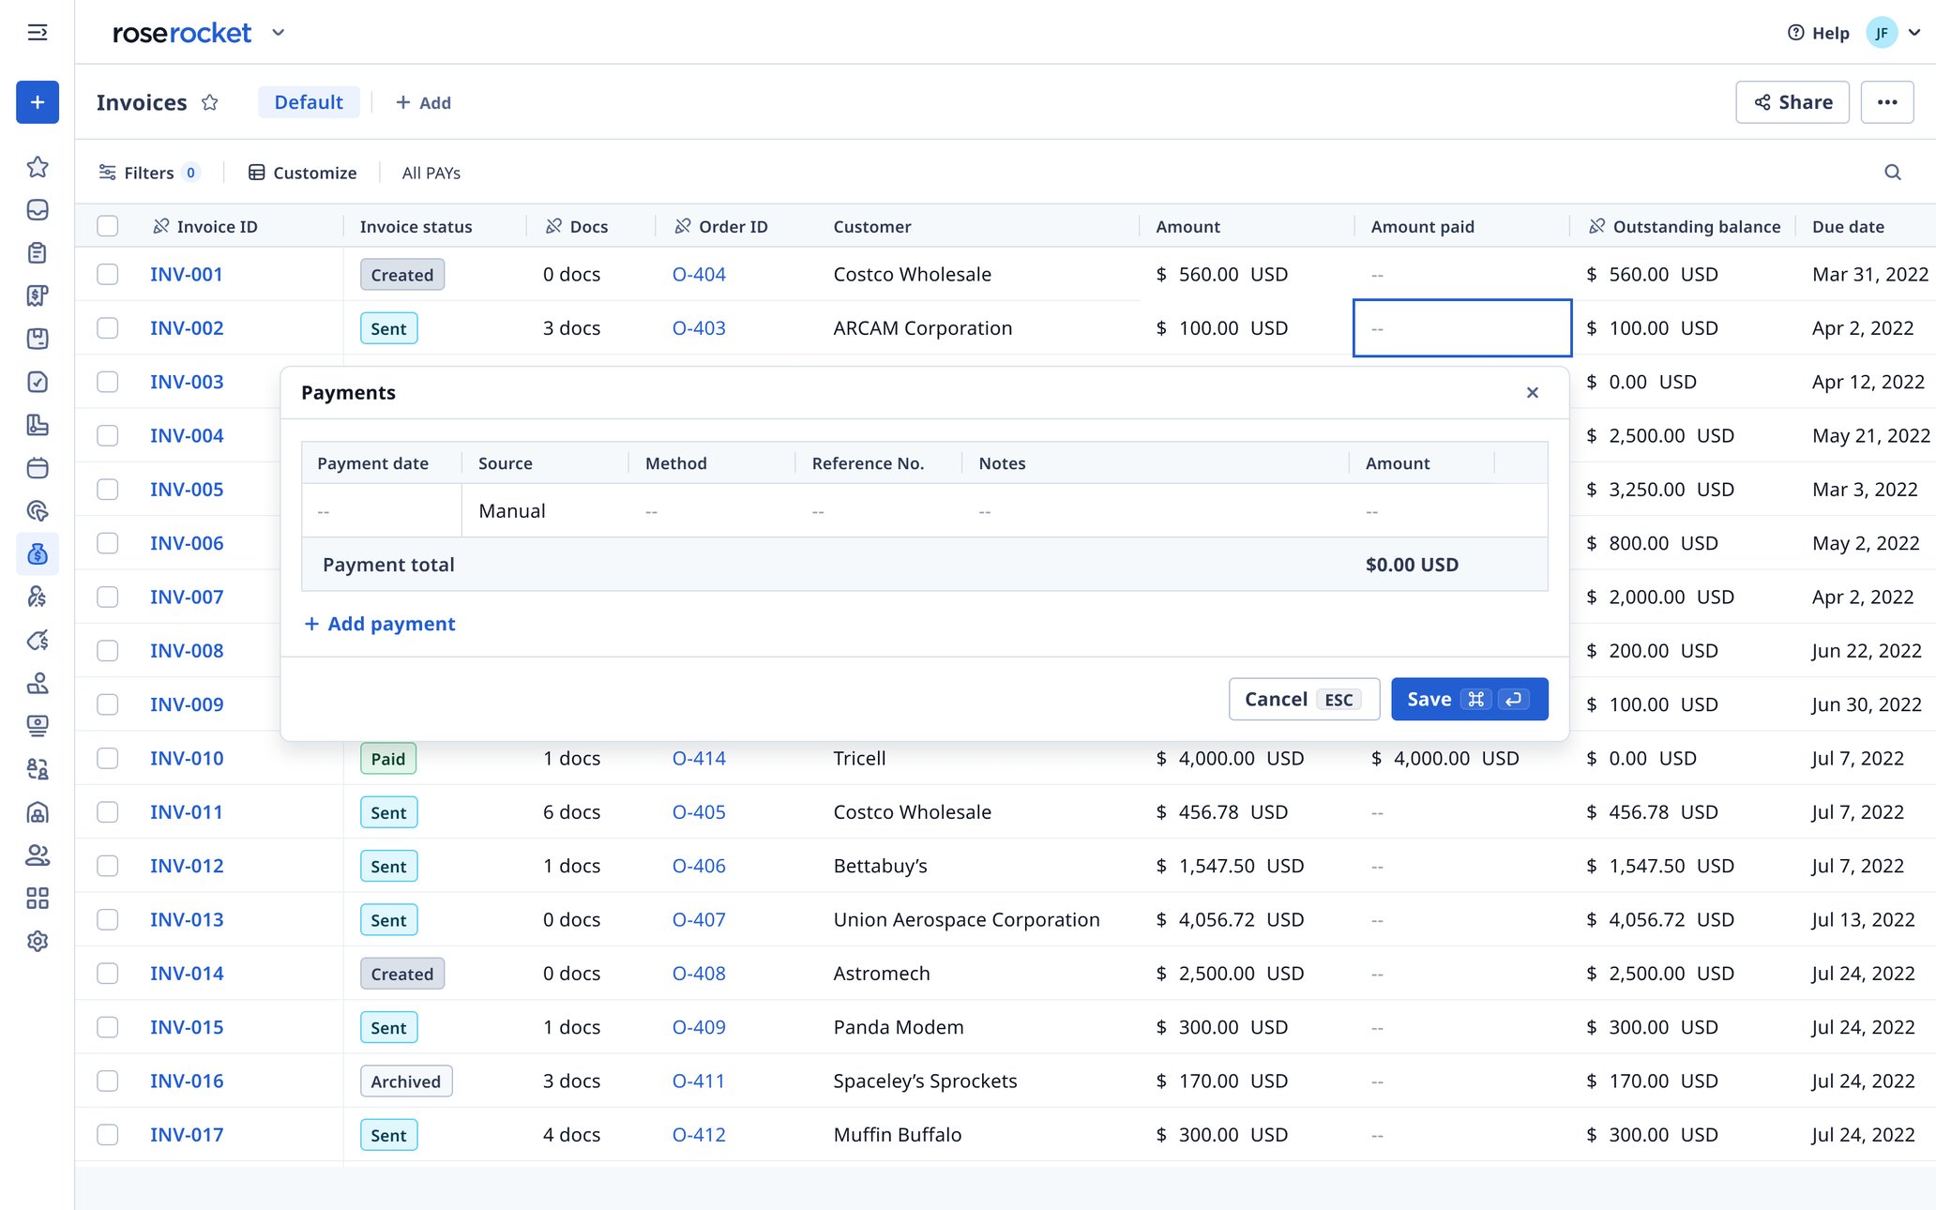Open order O-414 link
1936x1210 pixels.
[x=699, y=758]
